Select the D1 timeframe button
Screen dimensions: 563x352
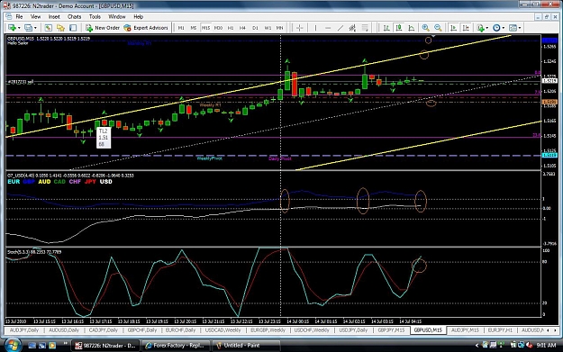(x=255, y=28)
